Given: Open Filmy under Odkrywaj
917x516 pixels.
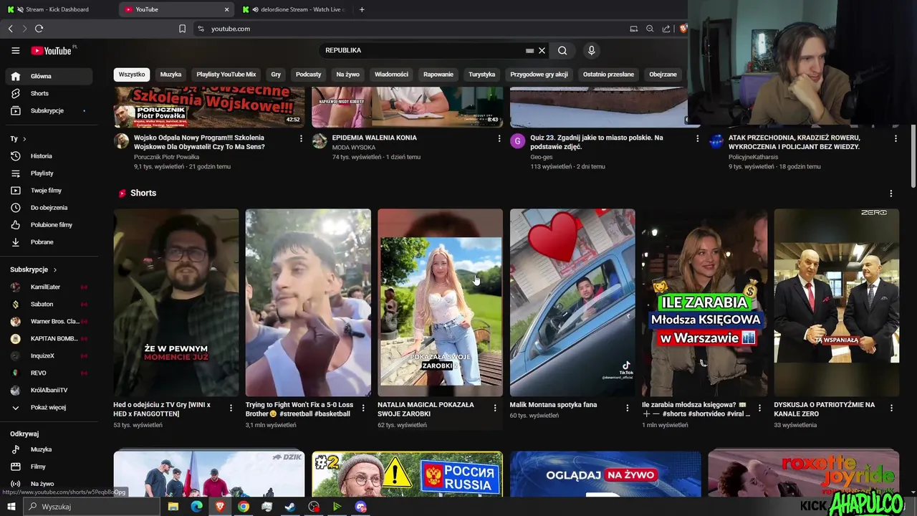Looking at the screenshot, I should coord(49,467).
